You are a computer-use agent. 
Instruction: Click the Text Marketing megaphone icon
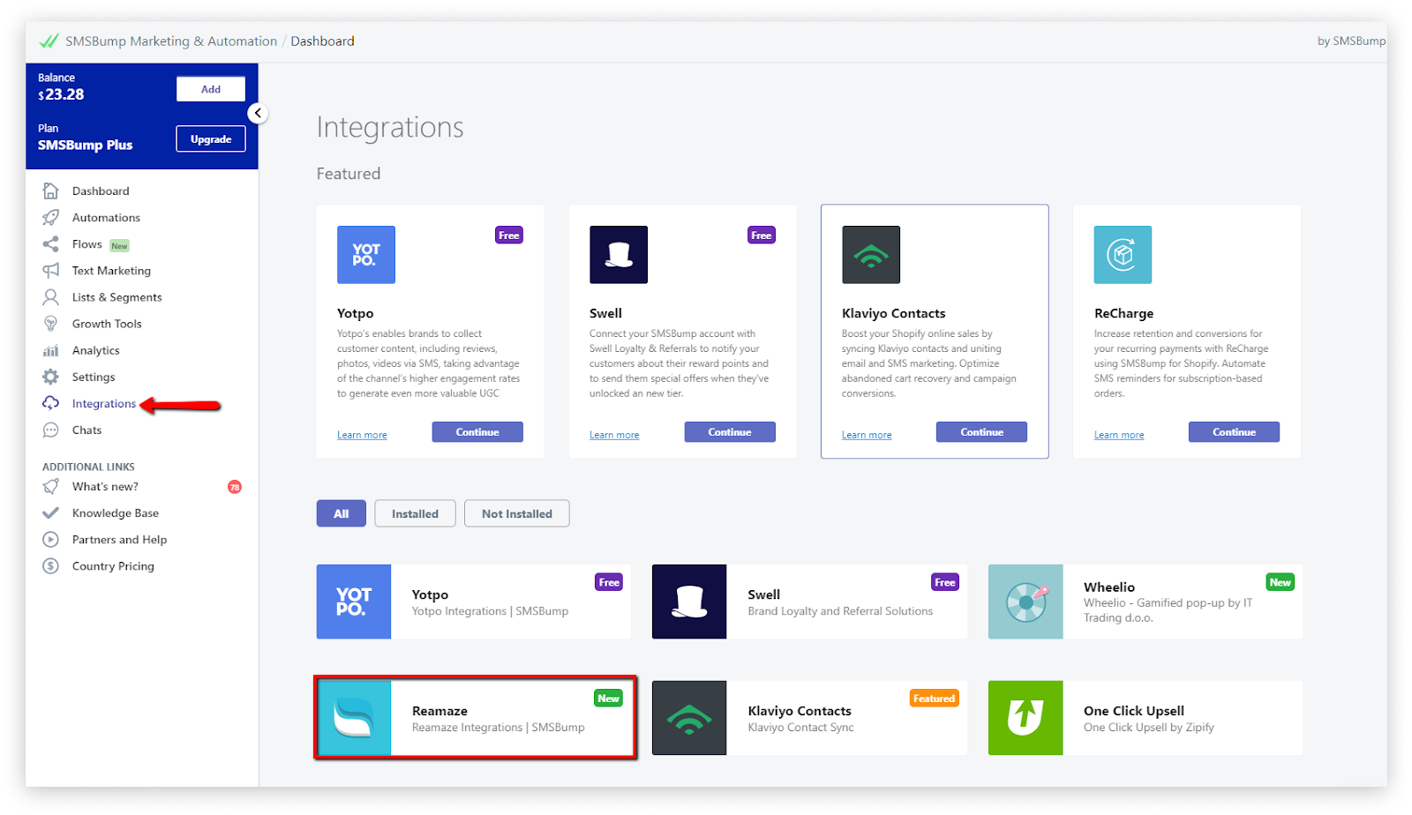pyautogui.click(x=51, y=270)
